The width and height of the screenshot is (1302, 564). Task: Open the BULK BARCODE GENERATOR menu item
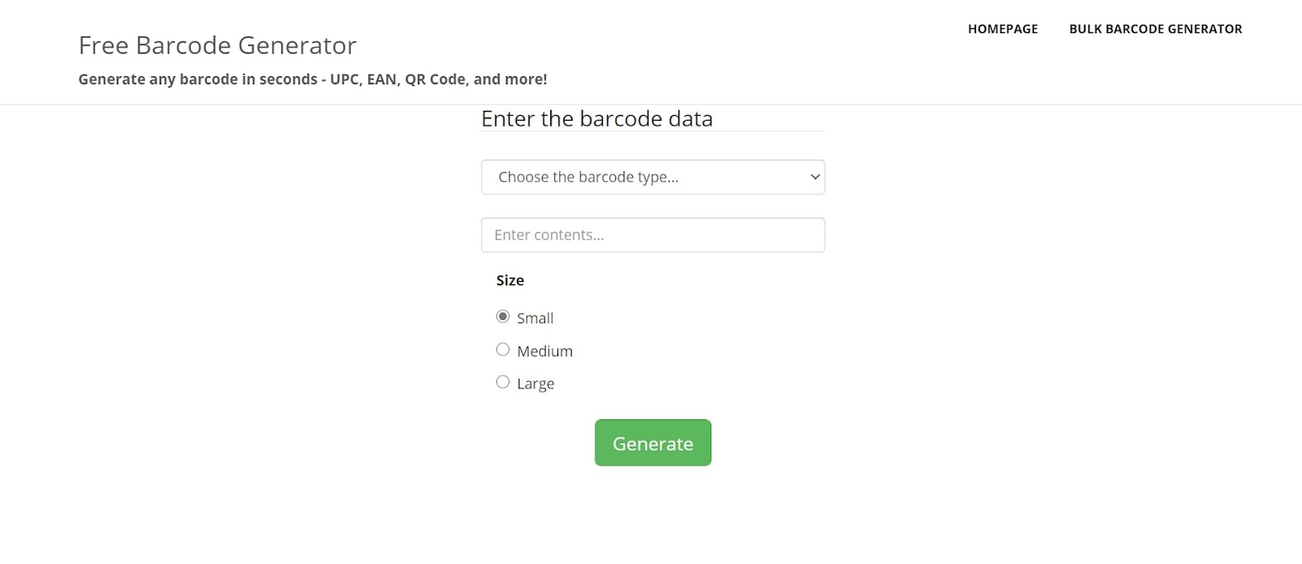tap(1155, 29)
